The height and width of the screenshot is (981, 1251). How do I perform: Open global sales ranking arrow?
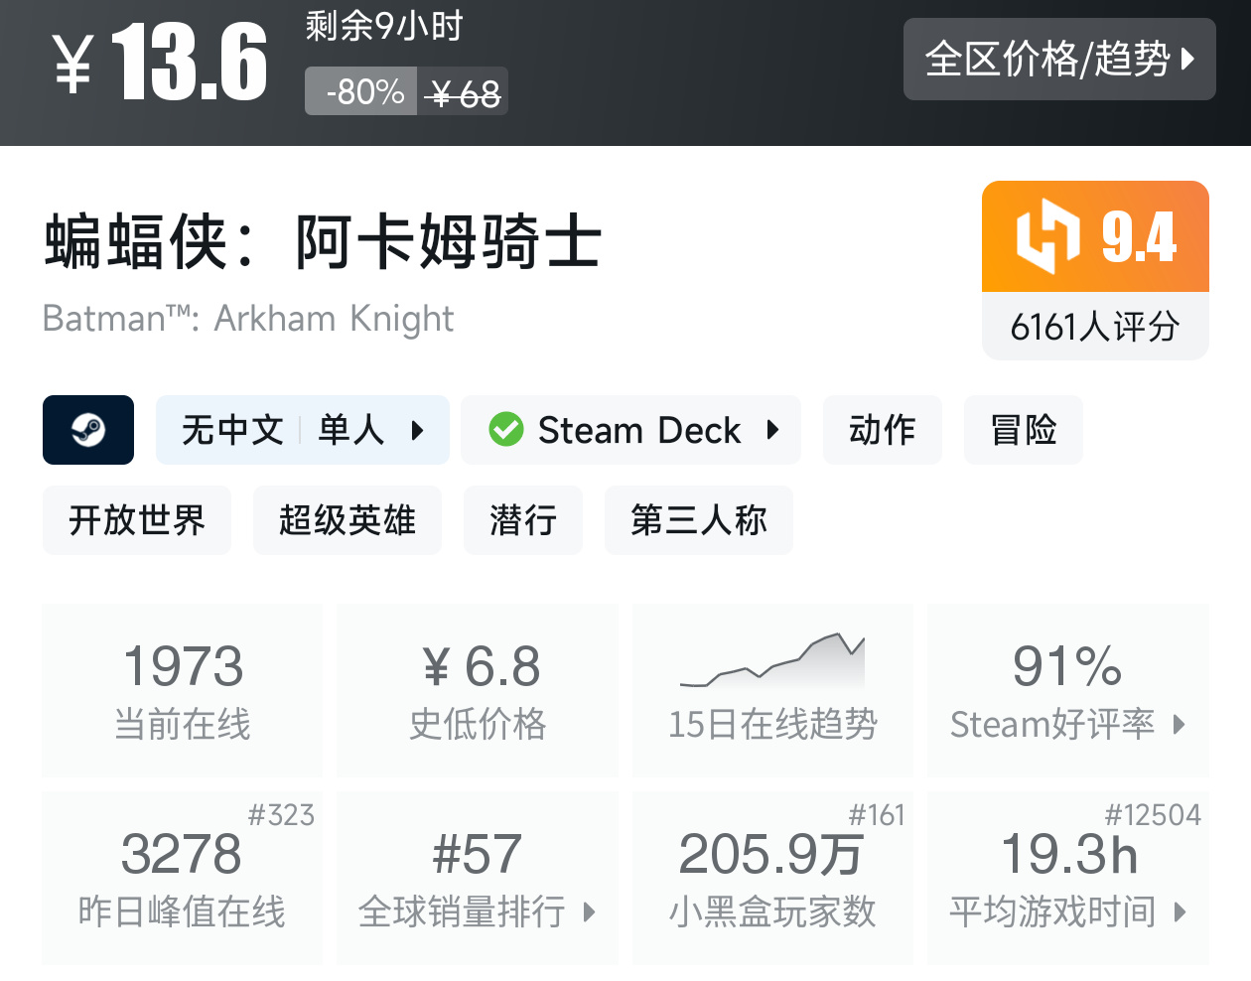coord(590,911)
